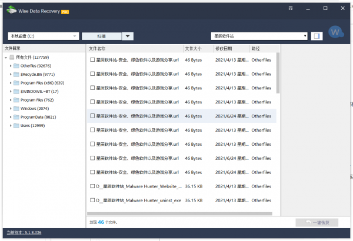Screen dimensions: 353x241
Task: Expand the $WINDOWS.~BT (17) tree node
Action: (x=11, y=92)
